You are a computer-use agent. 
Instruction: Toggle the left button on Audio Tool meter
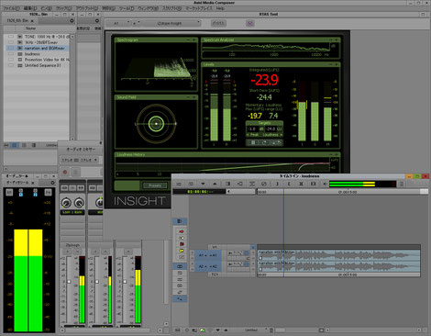pyautogui.click(x=9, y=192)
